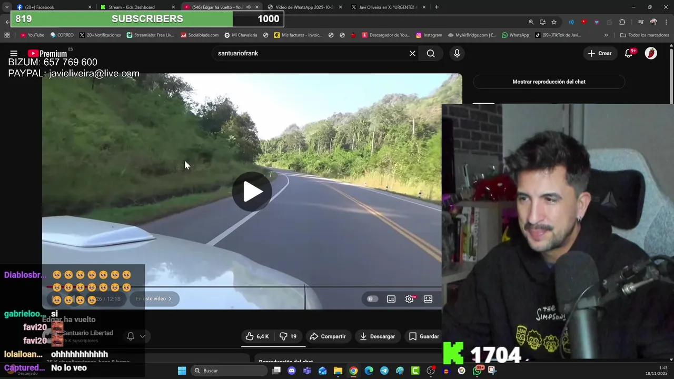The width and height of the screenshot is (674, 379).
Task: Open the Chrome media controls icon
Action: click(x=641, y=22)
